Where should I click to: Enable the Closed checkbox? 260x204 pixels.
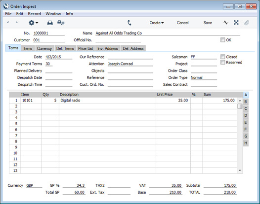(x=222, y=57)
